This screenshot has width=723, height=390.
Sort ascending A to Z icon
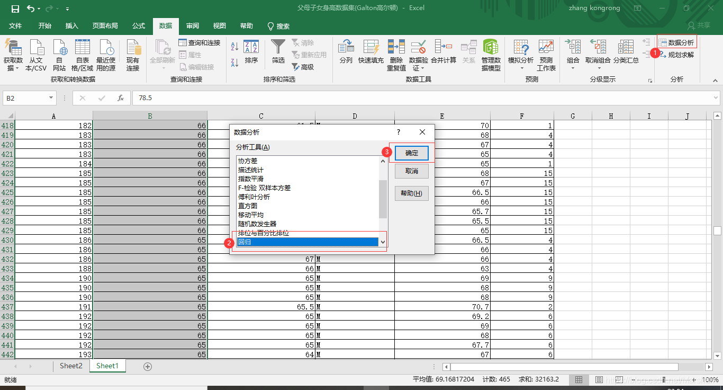point(235,47)
